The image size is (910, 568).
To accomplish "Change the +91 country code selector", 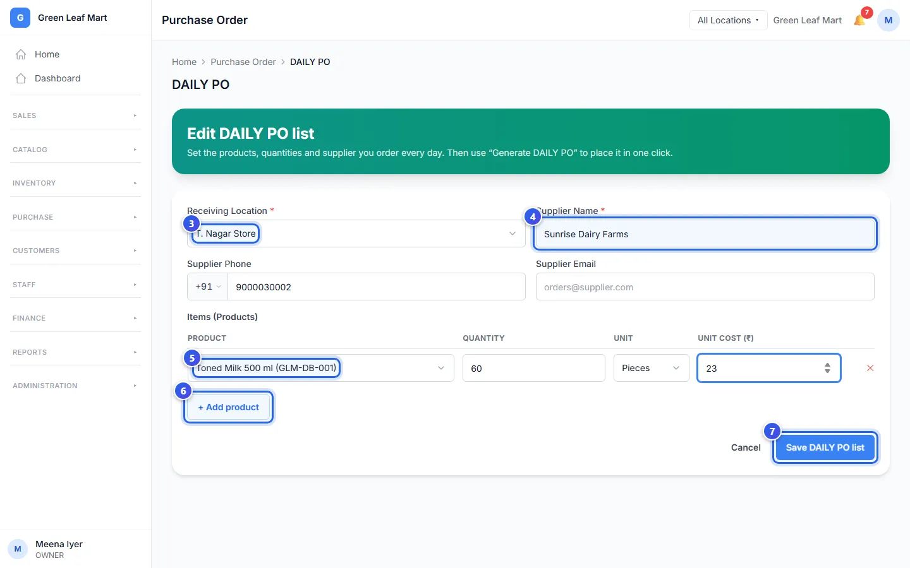I will click(208, 287).
